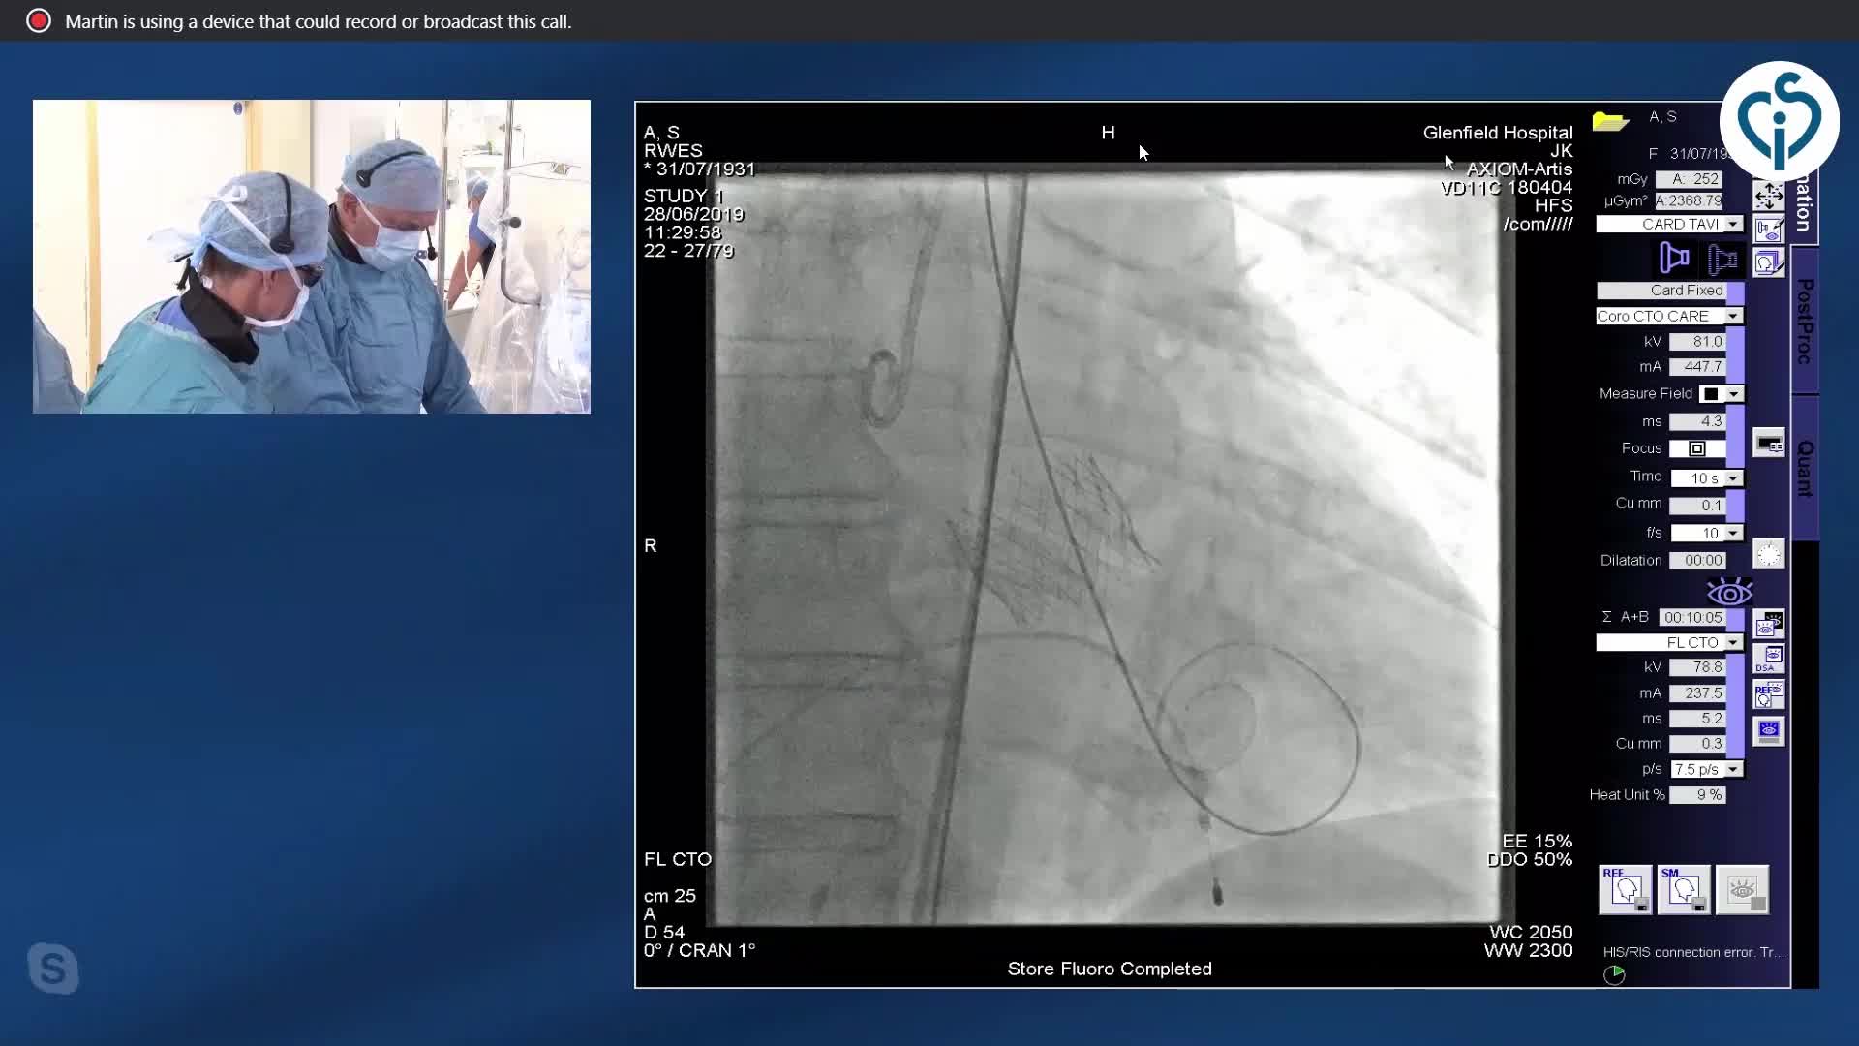Click HIS/RIS connection error message
Screen dimensions: 1859x1046
[1692, 952]
